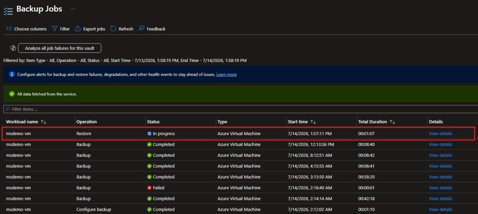Sort by Workload name column arrows
478x214 pixels.
click(x=44, y=122)
